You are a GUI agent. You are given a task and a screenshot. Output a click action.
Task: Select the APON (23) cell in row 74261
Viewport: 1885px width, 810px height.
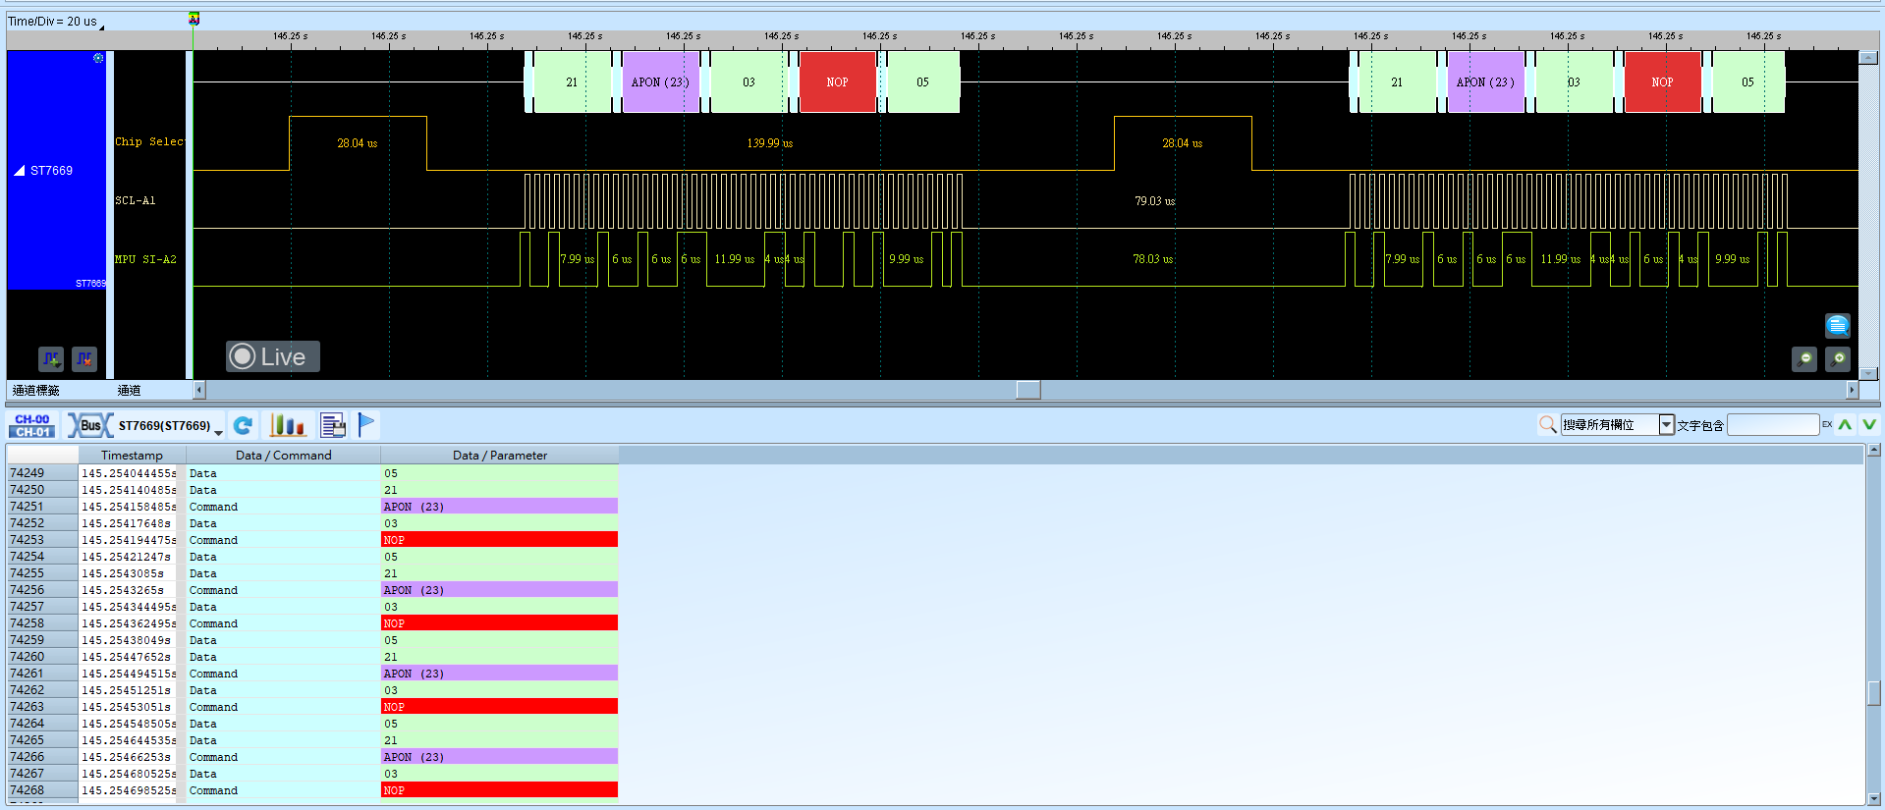point(500,674)
